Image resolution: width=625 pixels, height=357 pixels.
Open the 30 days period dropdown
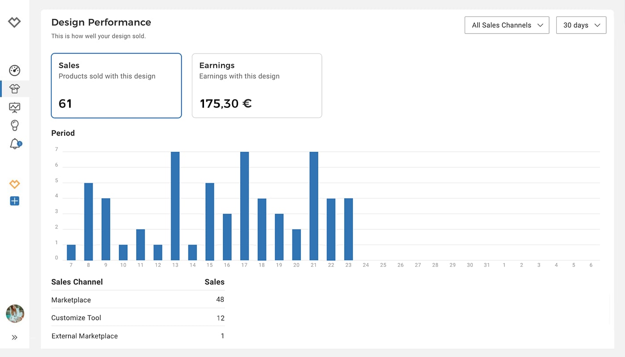(x=581, y=25)
